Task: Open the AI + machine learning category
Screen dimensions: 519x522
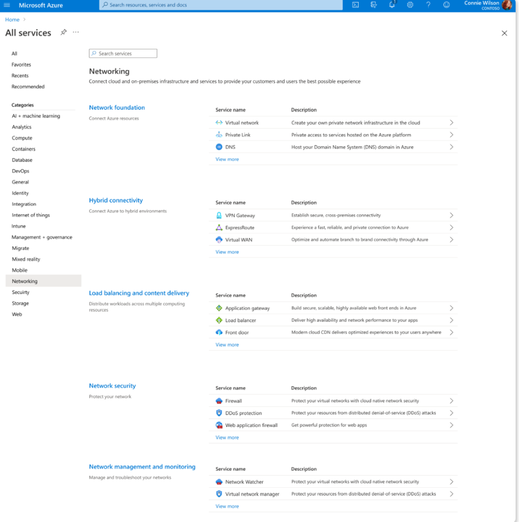Action: coord(36,116)
